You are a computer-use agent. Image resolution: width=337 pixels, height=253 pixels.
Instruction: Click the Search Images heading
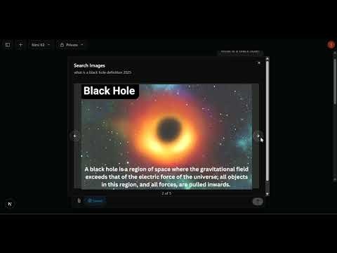pyautogui.click(x=89, y=65)
